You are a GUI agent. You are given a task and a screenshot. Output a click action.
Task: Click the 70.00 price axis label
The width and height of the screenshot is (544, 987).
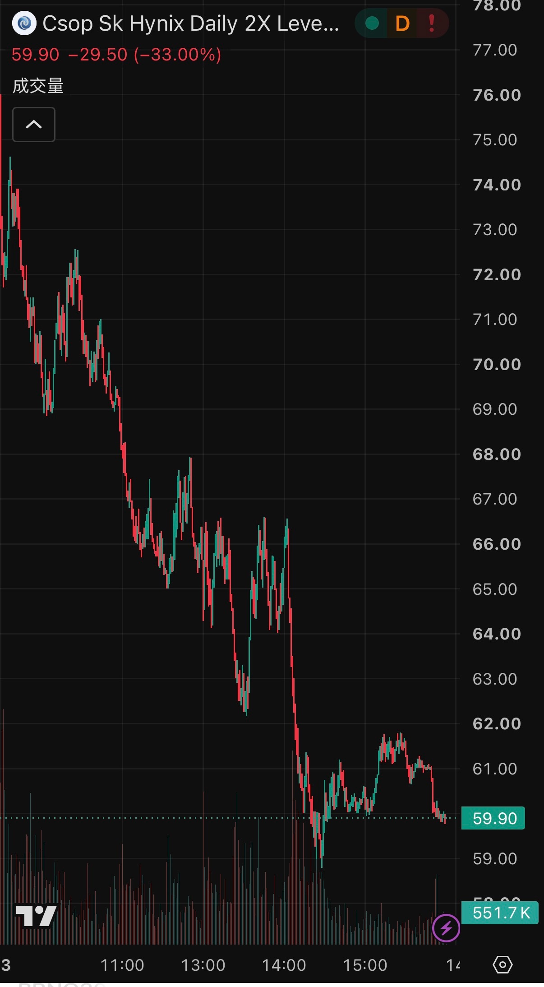pyautogui.click(x=497, y=364)
